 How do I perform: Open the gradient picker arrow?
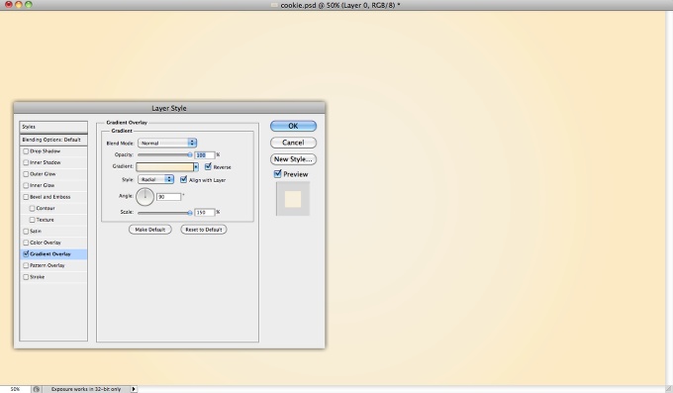tap(196, 166)
